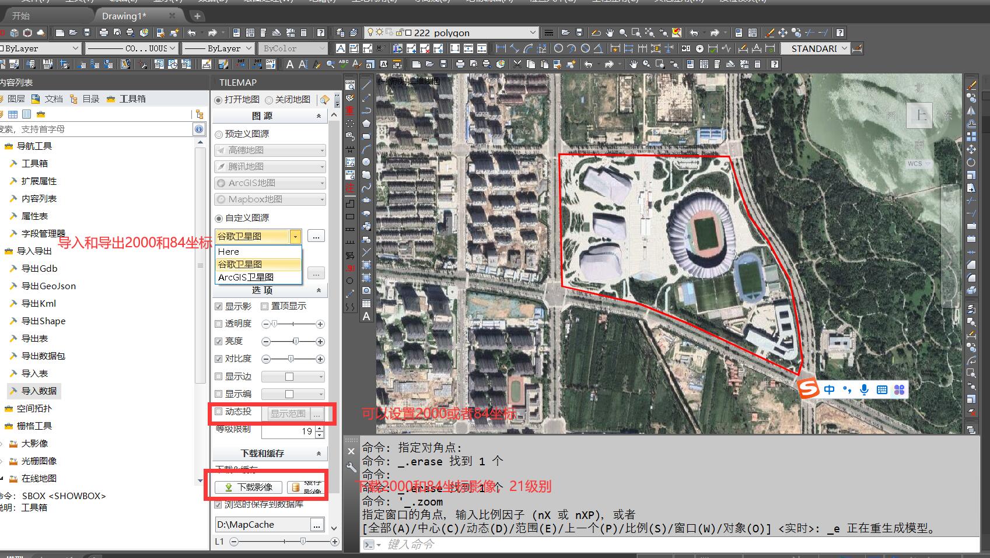
Task: Toggle the 对比度 checkbox
Action: point(219,359)
